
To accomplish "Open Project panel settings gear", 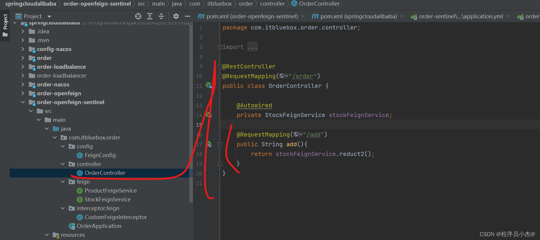I will click(176, 16).
